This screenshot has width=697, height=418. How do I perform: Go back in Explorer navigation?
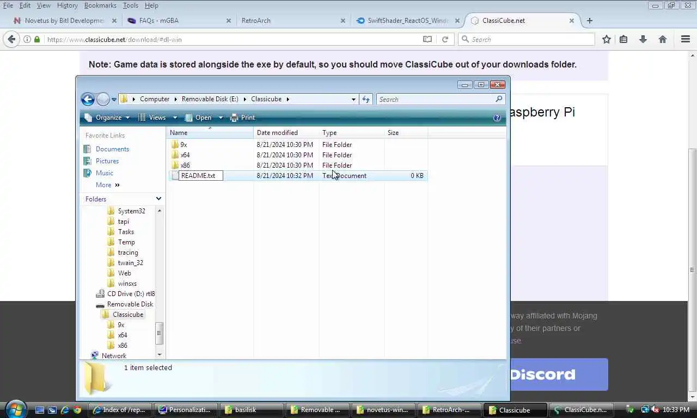(x=88, y=99)
